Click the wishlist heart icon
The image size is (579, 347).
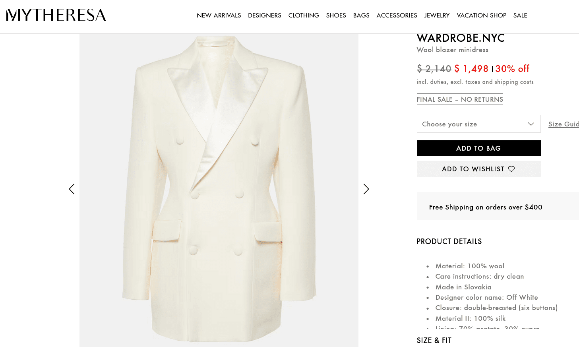(x=511, y=169)
